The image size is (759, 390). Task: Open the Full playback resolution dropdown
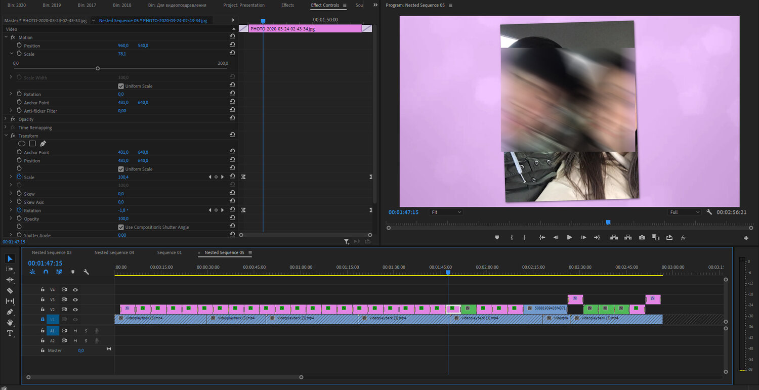(685, 212)
